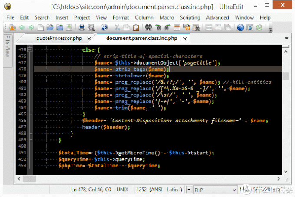This screenshot has width=295, height=197.
Task: Open the Help menu
Action: pos(265,17)
